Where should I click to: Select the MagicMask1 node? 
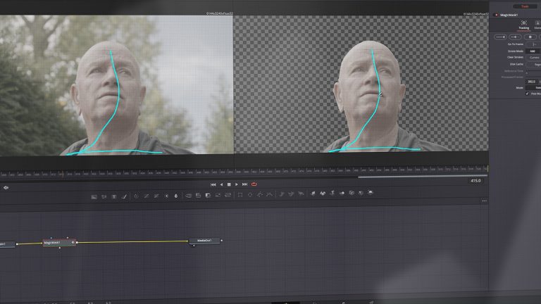click(x=59, y=243)
